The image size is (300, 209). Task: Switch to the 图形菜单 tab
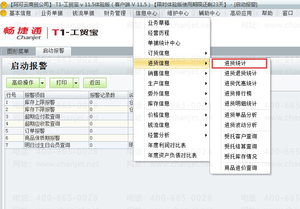click(x=18, y=51)
